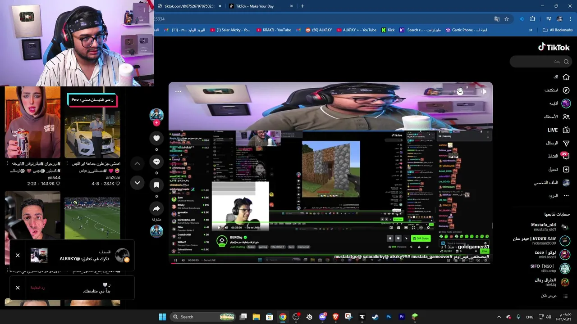This screenshot has height=324, width=577.
Task: Open the ALKRKY + - YouTube bookmark
Action: [x=356, y=30]
